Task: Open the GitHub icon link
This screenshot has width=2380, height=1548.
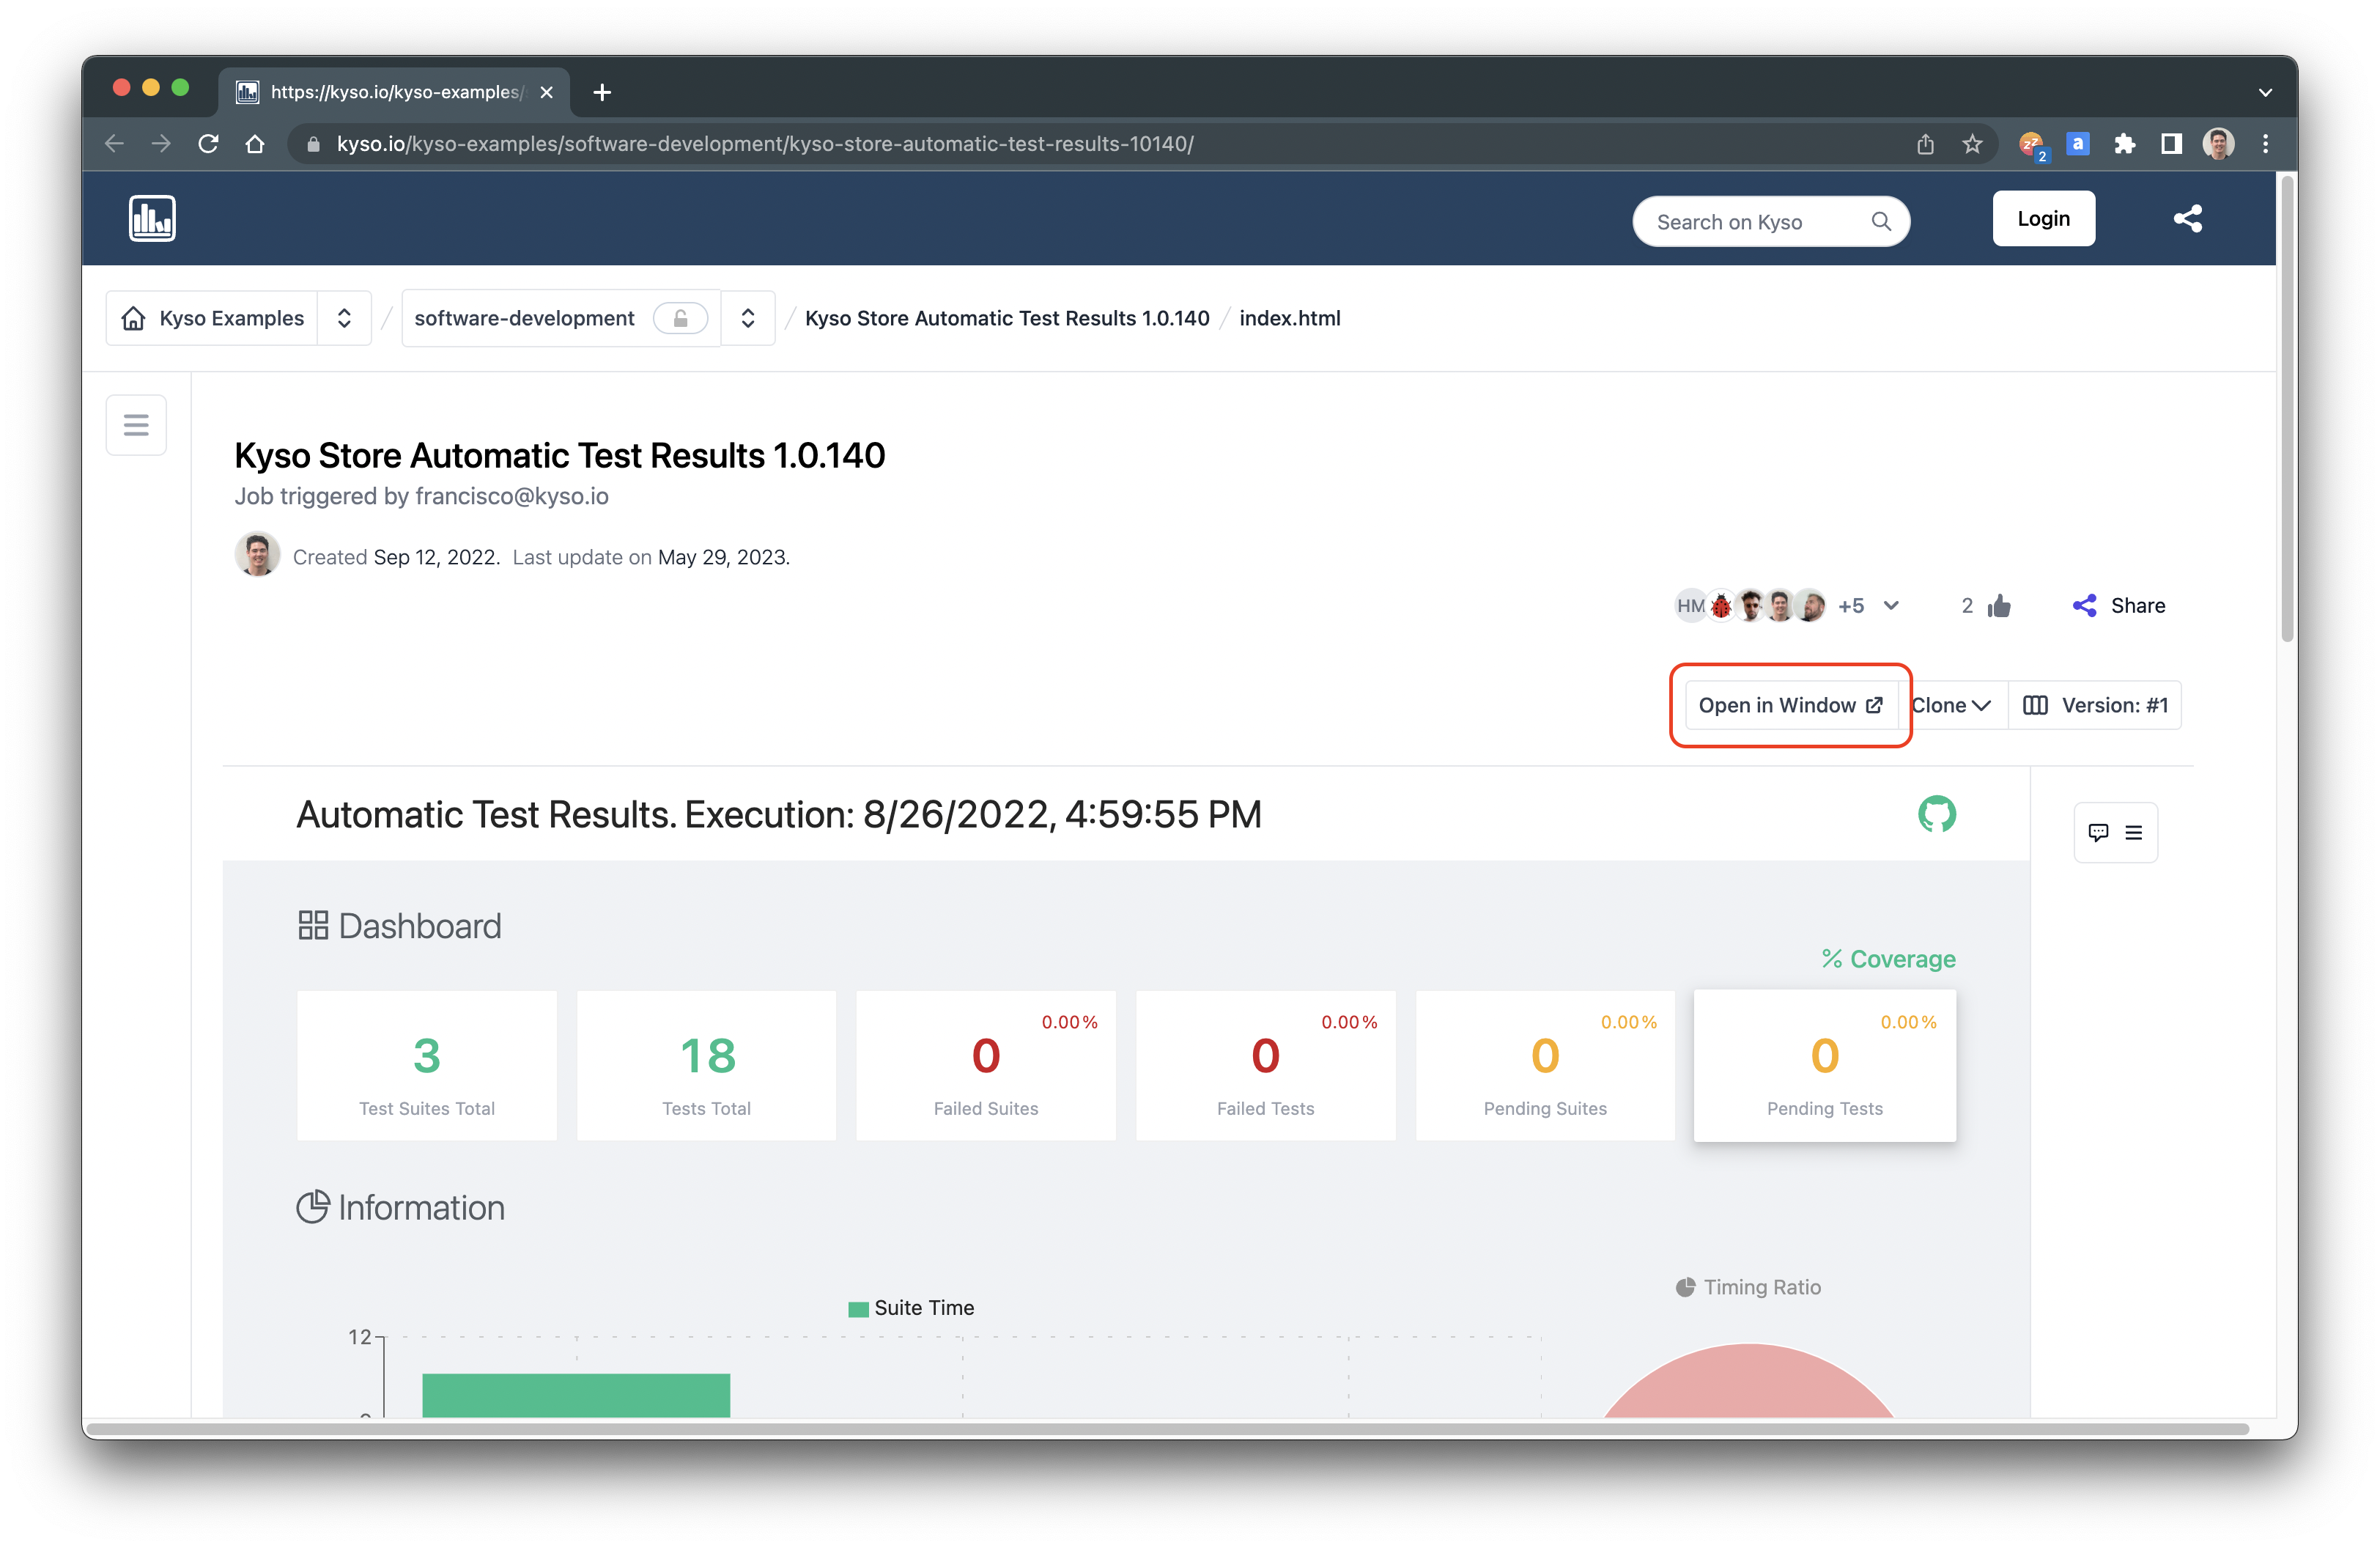Action: 1936,814
